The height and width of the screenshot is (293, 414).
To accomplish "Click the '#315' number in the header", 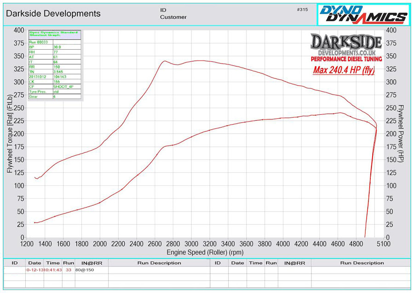I will pos(302,10).
